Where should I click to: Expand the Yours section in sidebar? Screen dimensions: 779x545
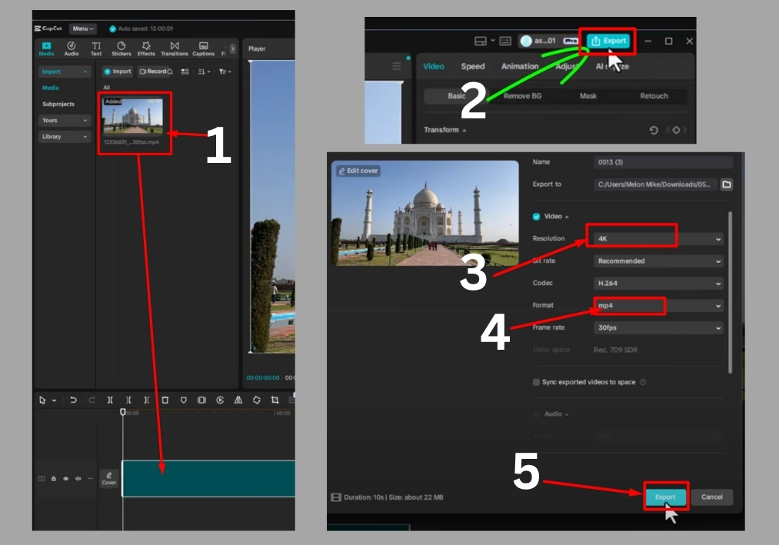click(x=65, y=120)
